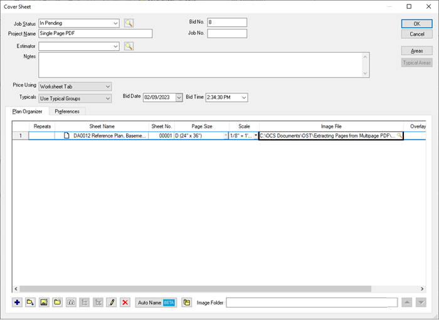Click the first greyed-out indent icon
The height and width of the screenshot is (320, 439).
tap(85, 302)
